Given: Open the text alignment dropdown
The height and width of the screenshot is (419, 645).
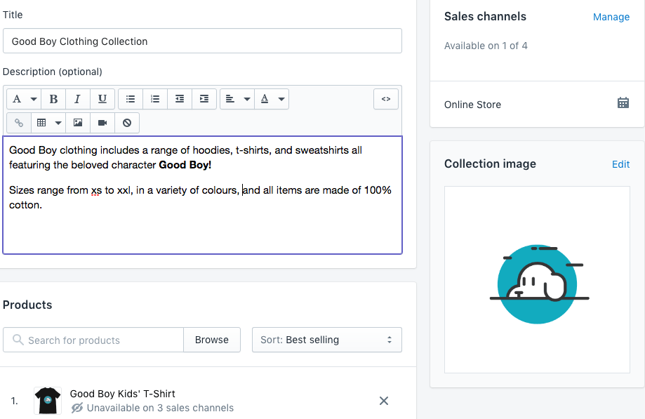Looking at the screenshot, I should pyautogui.click(x=237, y=98).
